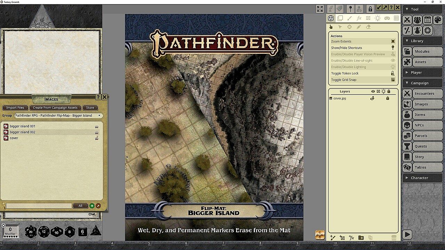This screenshot has width=445, height=250.
Task: Toggle cover.jpg layer visibility icon
Action: pyautogui.click(x=372, y=98)
